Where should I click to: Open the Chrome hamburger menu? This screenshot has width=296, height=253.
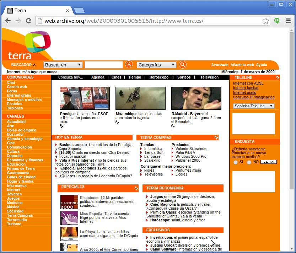[x=288, y=21]
